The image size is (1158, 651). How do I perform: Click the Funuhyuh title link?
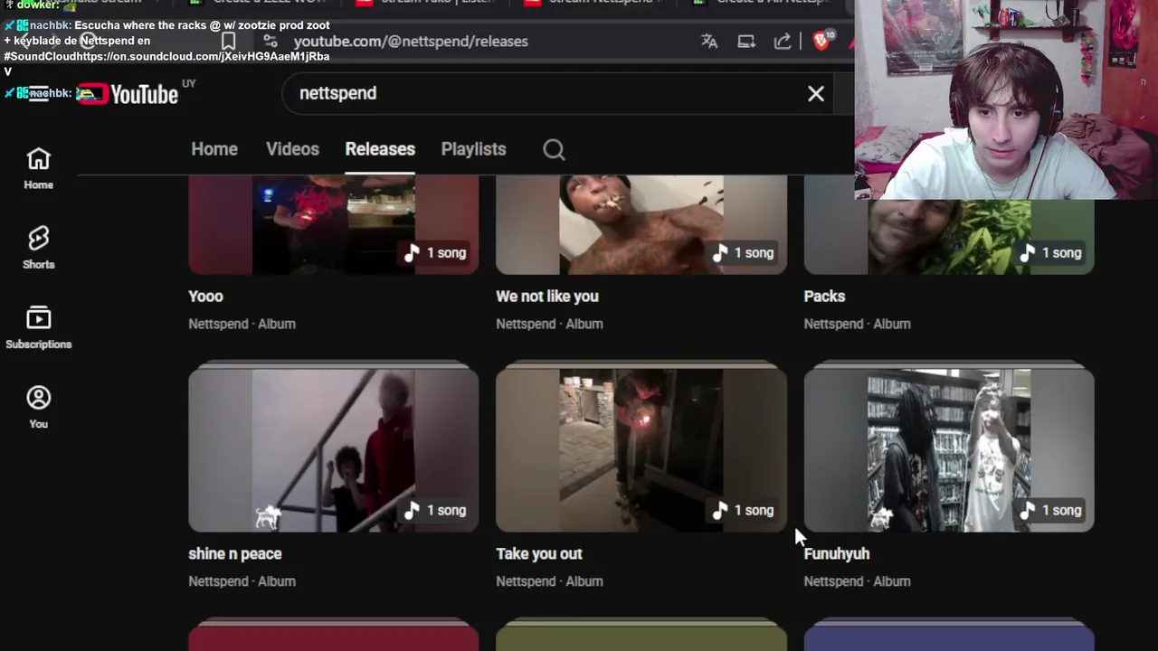click(x=837, y=553)
